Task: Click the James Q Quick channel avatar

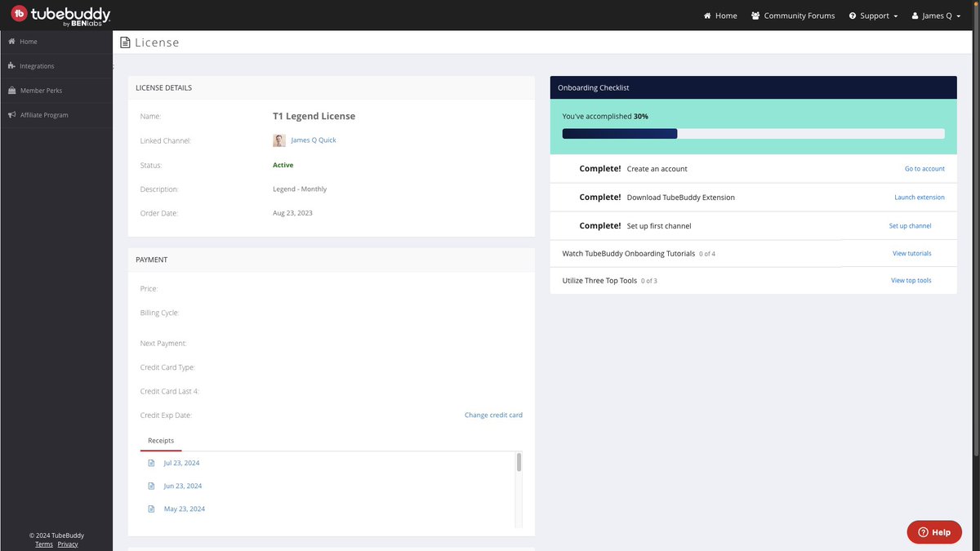Action: point(279,140)
